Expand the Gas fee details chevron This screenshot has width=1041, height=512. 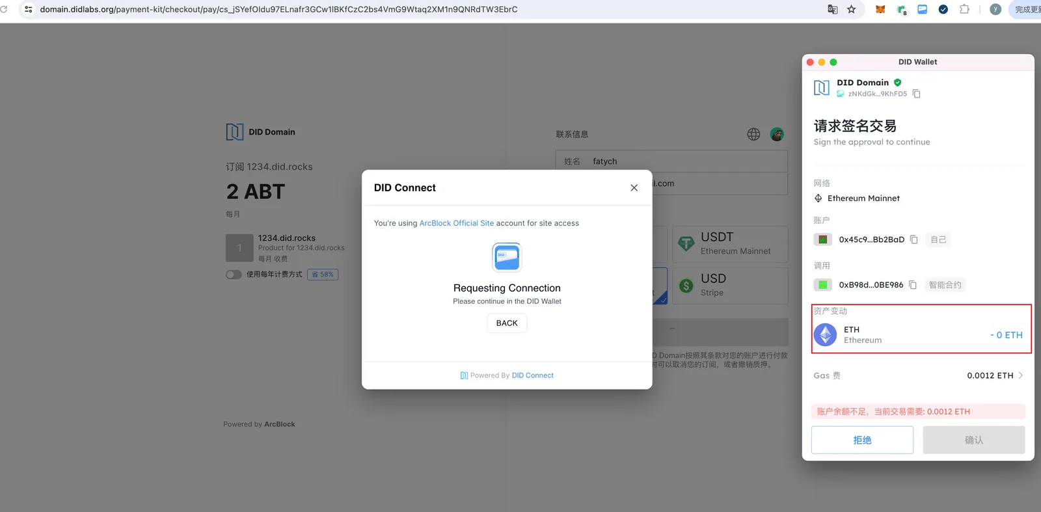(1020, 375)
